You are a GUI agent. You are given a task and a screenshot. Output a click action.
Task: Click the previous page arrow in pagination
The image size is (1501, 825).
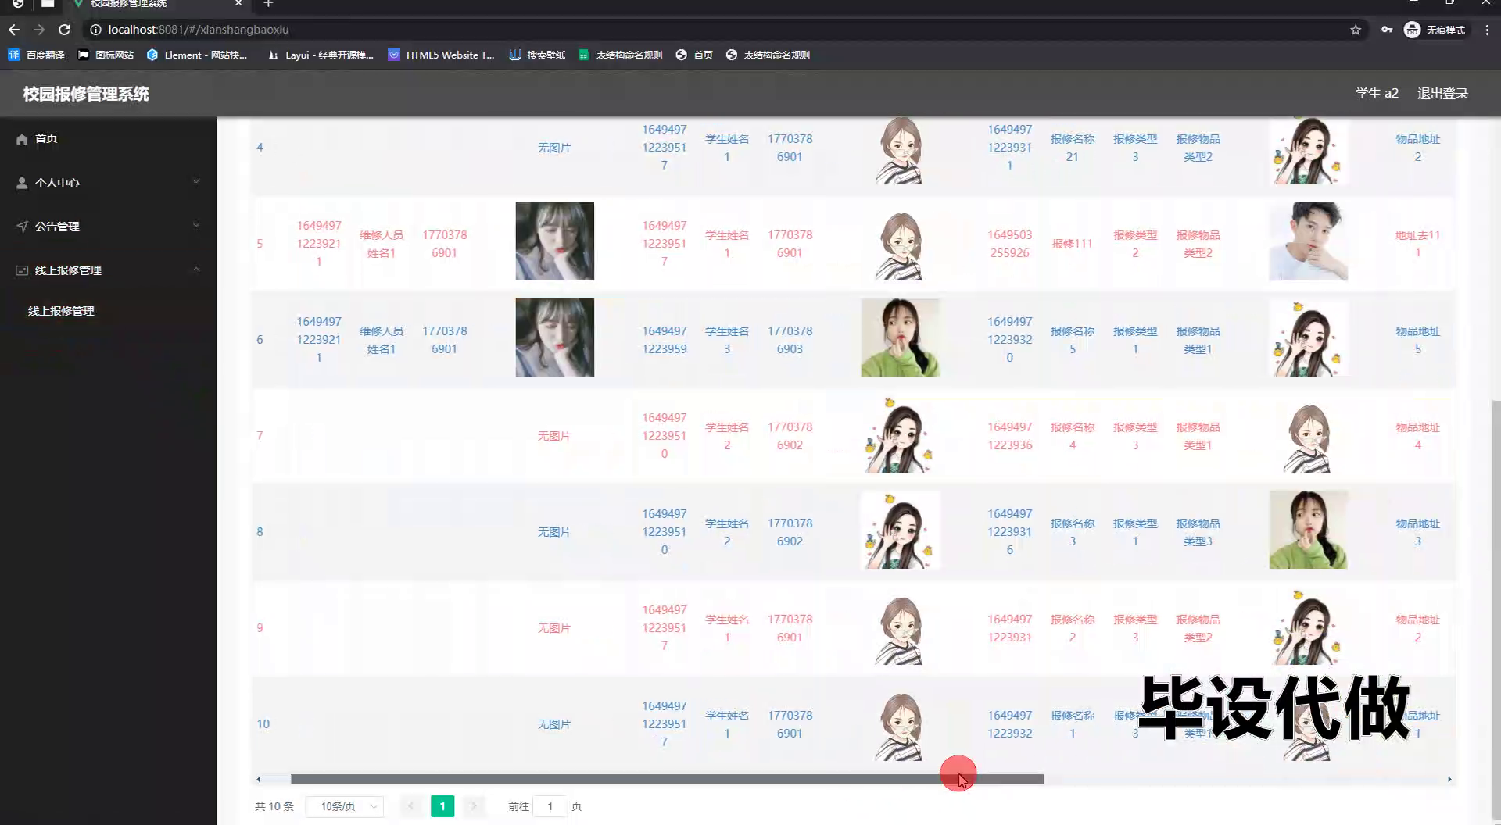click(x=411, y=806)
